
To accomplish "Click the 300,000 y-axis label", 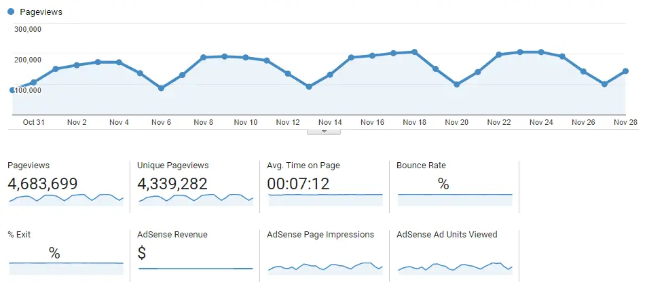I will (x=28, y=29).
